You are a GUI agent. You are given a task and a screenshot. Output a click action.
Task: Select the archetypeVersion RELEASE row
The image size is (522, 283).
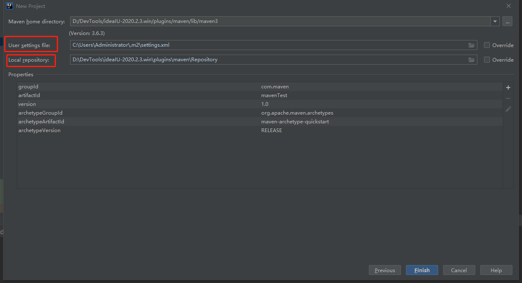click(x=260, y=130)
